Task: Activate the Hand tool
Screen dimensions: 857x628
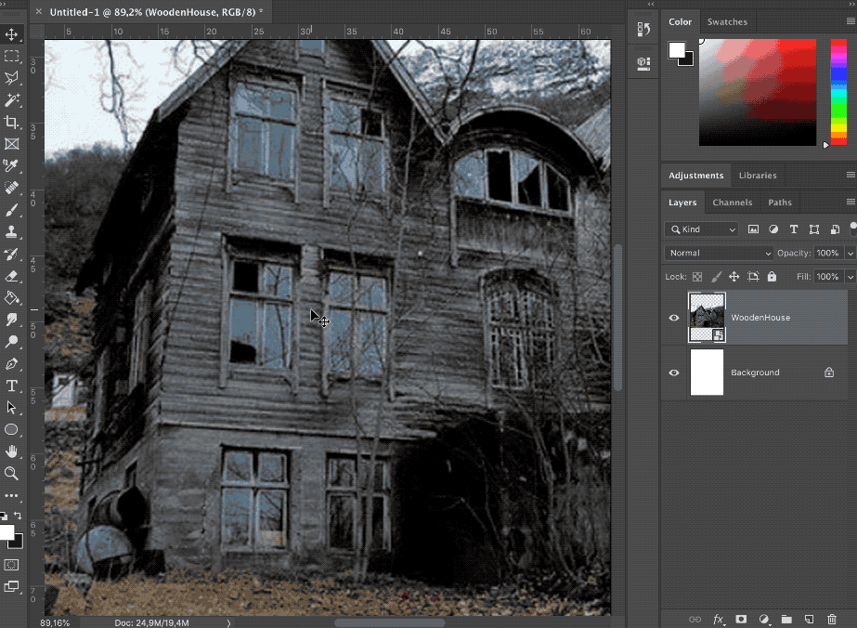Action: [x=12, y=451]
